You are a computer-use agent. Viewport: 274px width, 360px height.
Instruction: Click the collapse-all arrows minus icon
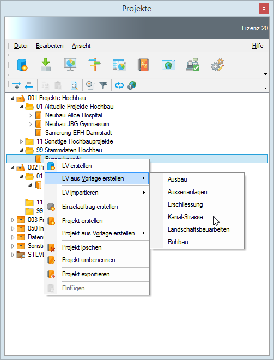[29, 85]
